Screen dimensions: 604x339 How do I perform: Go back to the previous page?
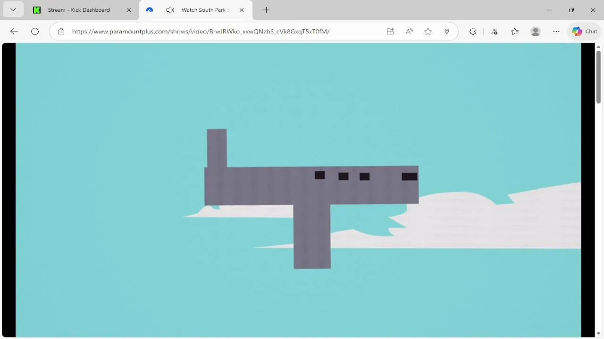point(14,32)
